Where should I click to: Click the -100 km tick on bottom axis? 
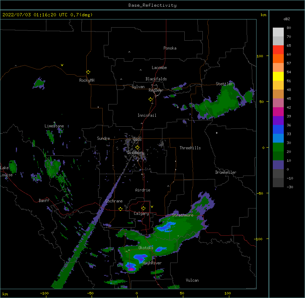44,293
